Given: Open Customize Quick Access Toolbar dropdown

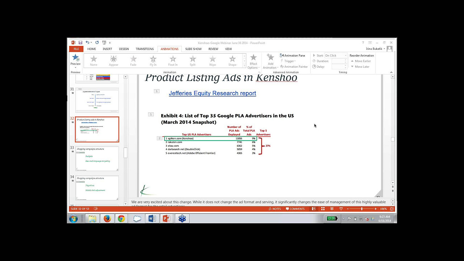Looking at the screenshot, I should [110, 43].
